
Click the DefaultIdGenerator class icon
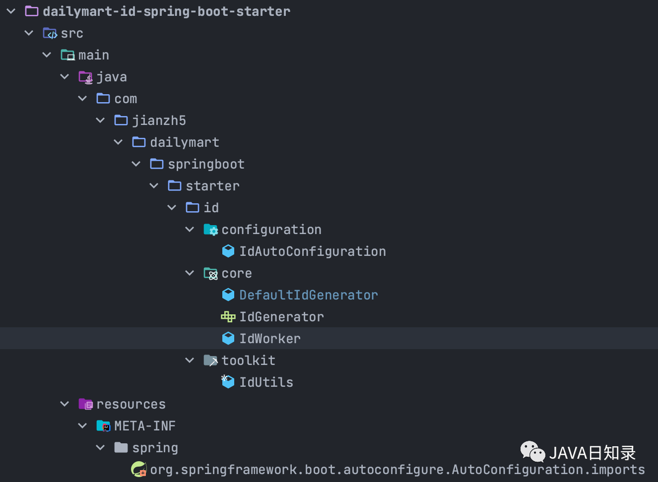(228, 295)
